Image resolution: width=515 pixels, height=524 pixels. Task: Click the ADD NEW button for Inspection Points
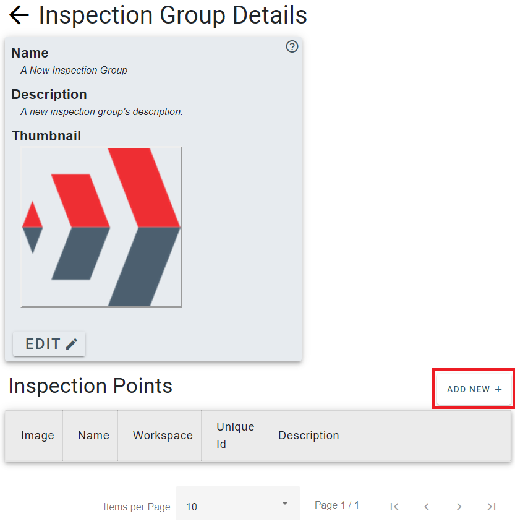473,389
